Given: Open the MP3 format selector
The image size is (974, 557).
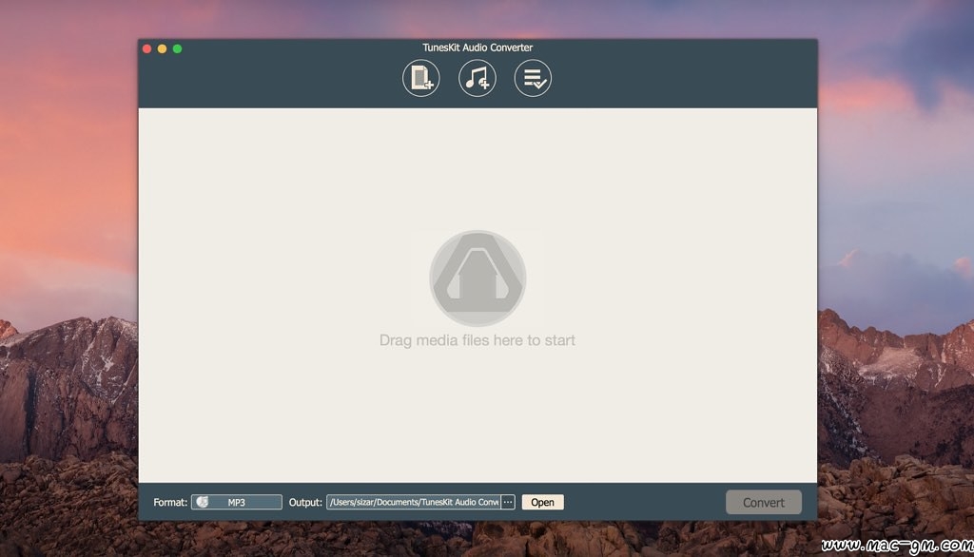Looking at the screenshot, I should point(237,502).
